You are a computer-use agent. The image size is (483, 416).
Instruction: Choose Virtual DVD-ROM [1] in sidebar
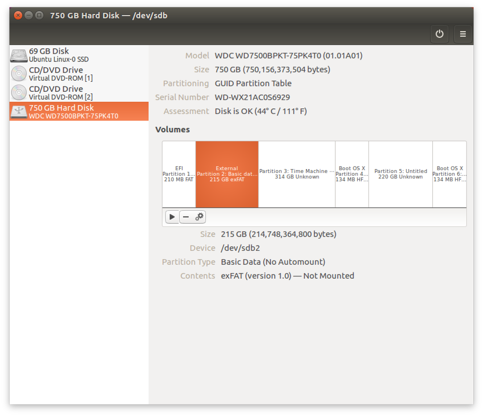tap(61, 78)
